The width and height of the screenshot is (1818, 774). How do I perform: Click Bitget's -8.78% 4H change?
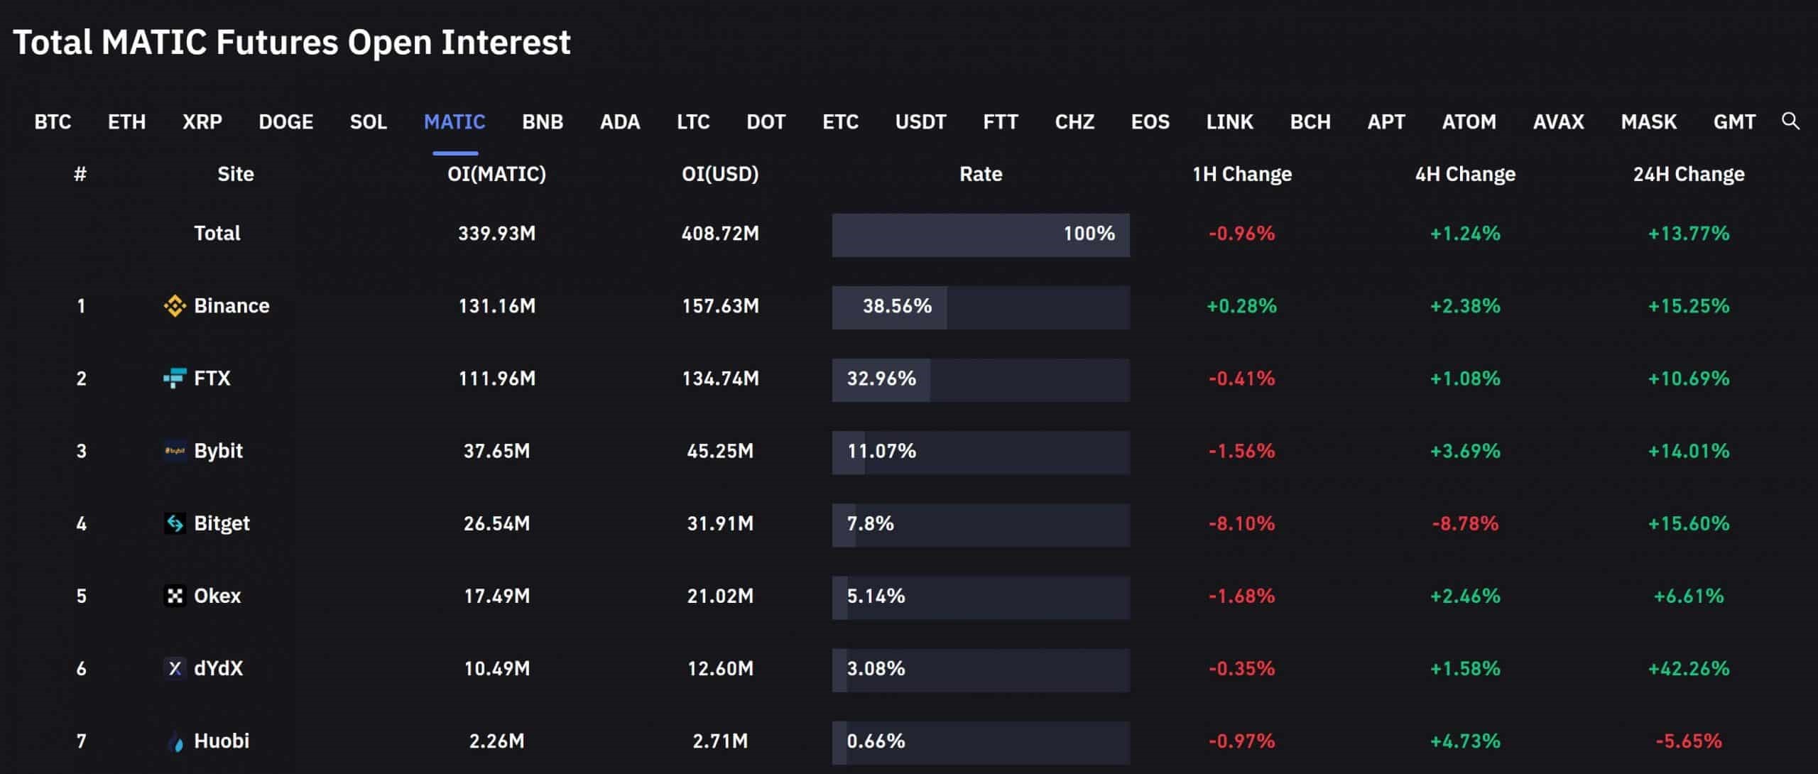pos(1465,523)
